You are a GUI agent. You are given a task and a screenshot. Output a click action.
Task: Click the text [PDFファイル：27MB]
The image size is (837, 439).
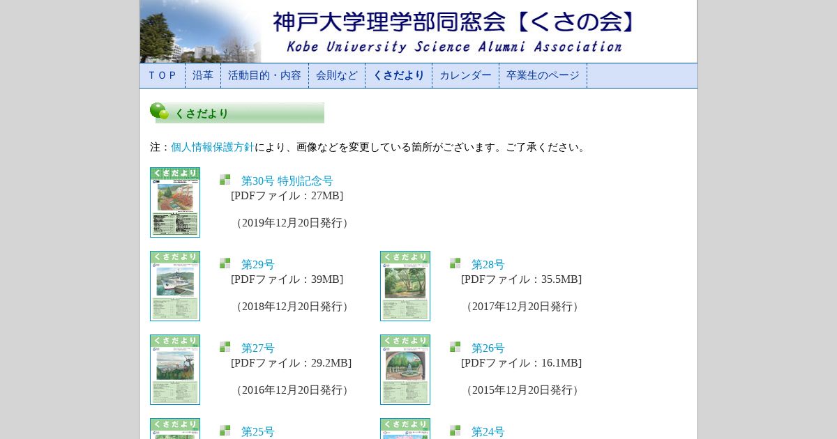[287, 196]
